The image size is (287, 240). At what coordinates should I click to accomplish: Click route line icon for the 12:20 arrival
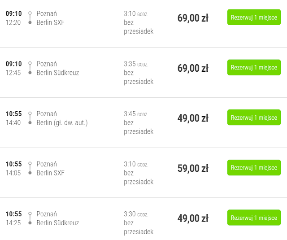tap(30, 18)
